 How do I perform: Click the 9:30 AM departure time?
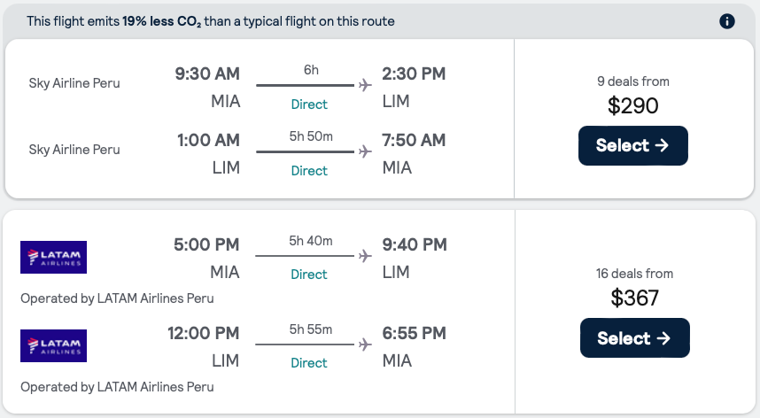pyautogui.click(x=207, y=74)
